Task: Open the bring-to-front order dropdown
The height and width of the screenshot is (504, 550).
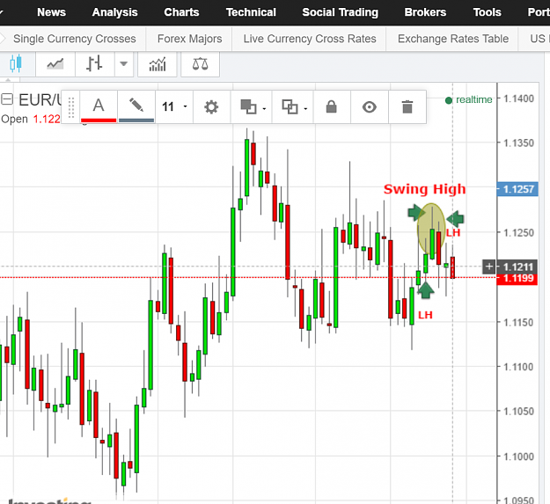Action: tap(252, 106)
